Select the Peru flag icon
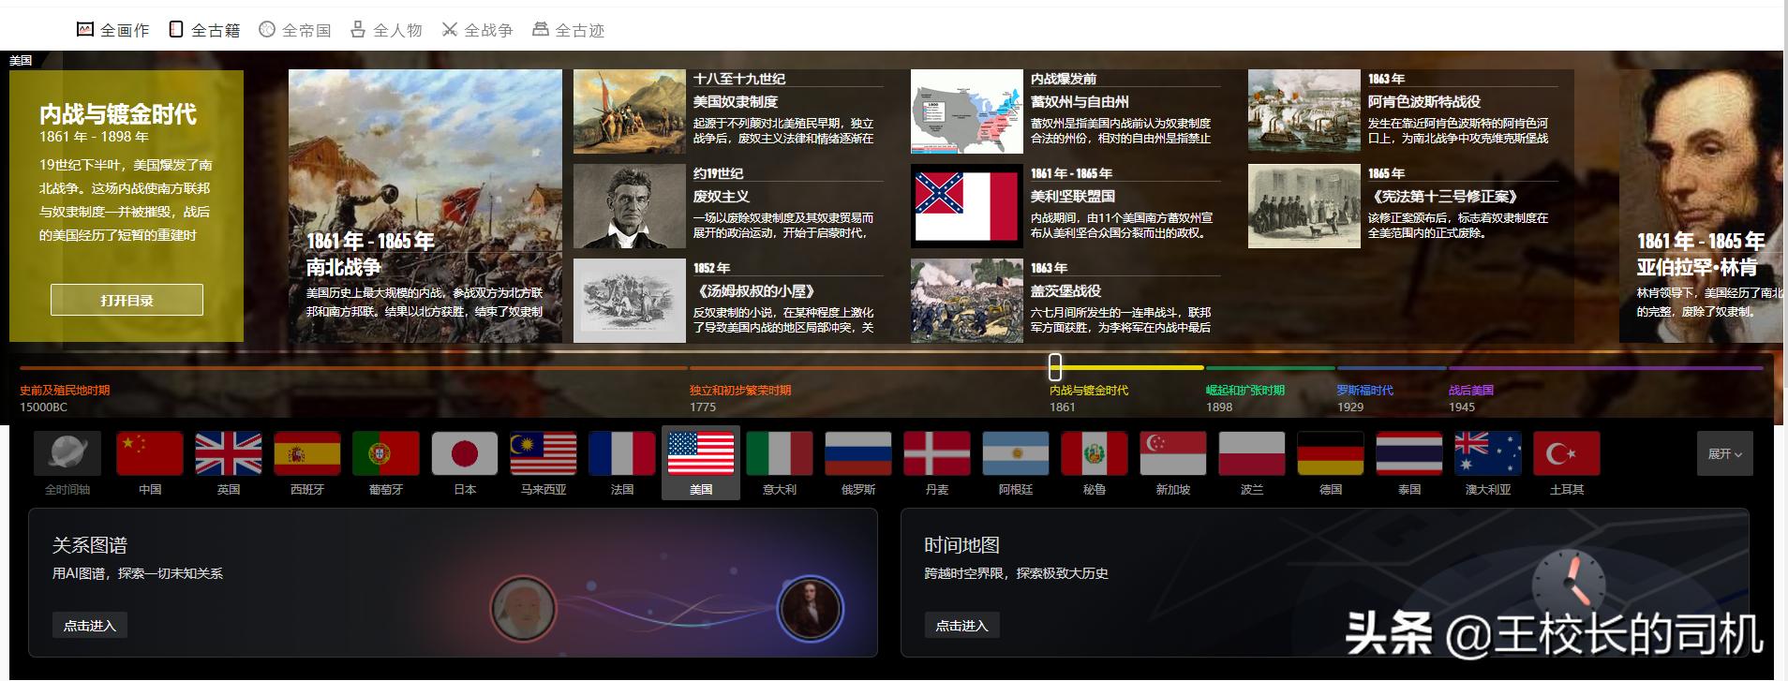The height and width of the screenshot is (681, 1788). (1095, 454)
